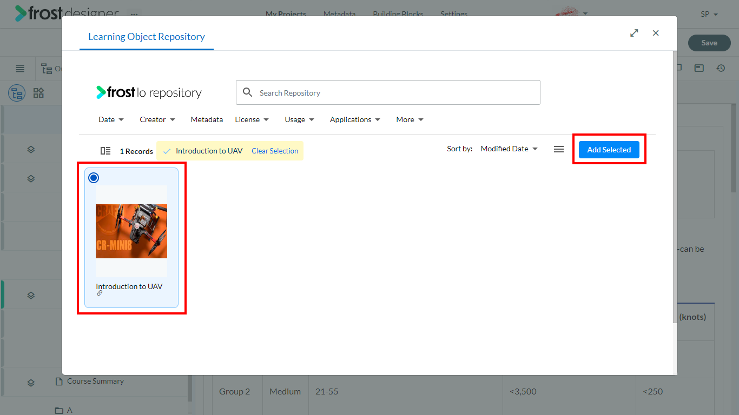739x415 pixels.
Task: Open the Creator filter dropdown
Action: [157, 119]
